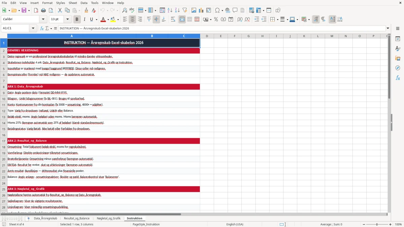The width and height of the screenshot is (404, 227).
Task: Toggle Left-to-Right text direction
Action: point(316,20)
